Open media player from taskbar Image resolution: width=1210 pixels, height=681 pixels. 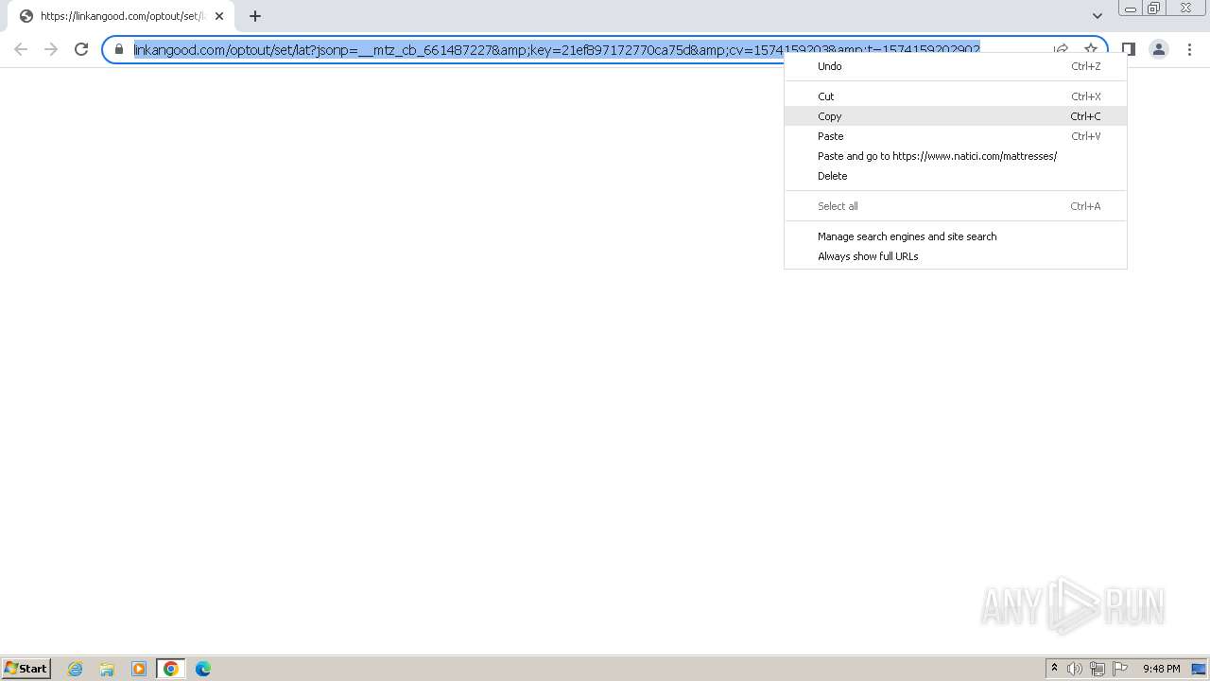[139, 669]
